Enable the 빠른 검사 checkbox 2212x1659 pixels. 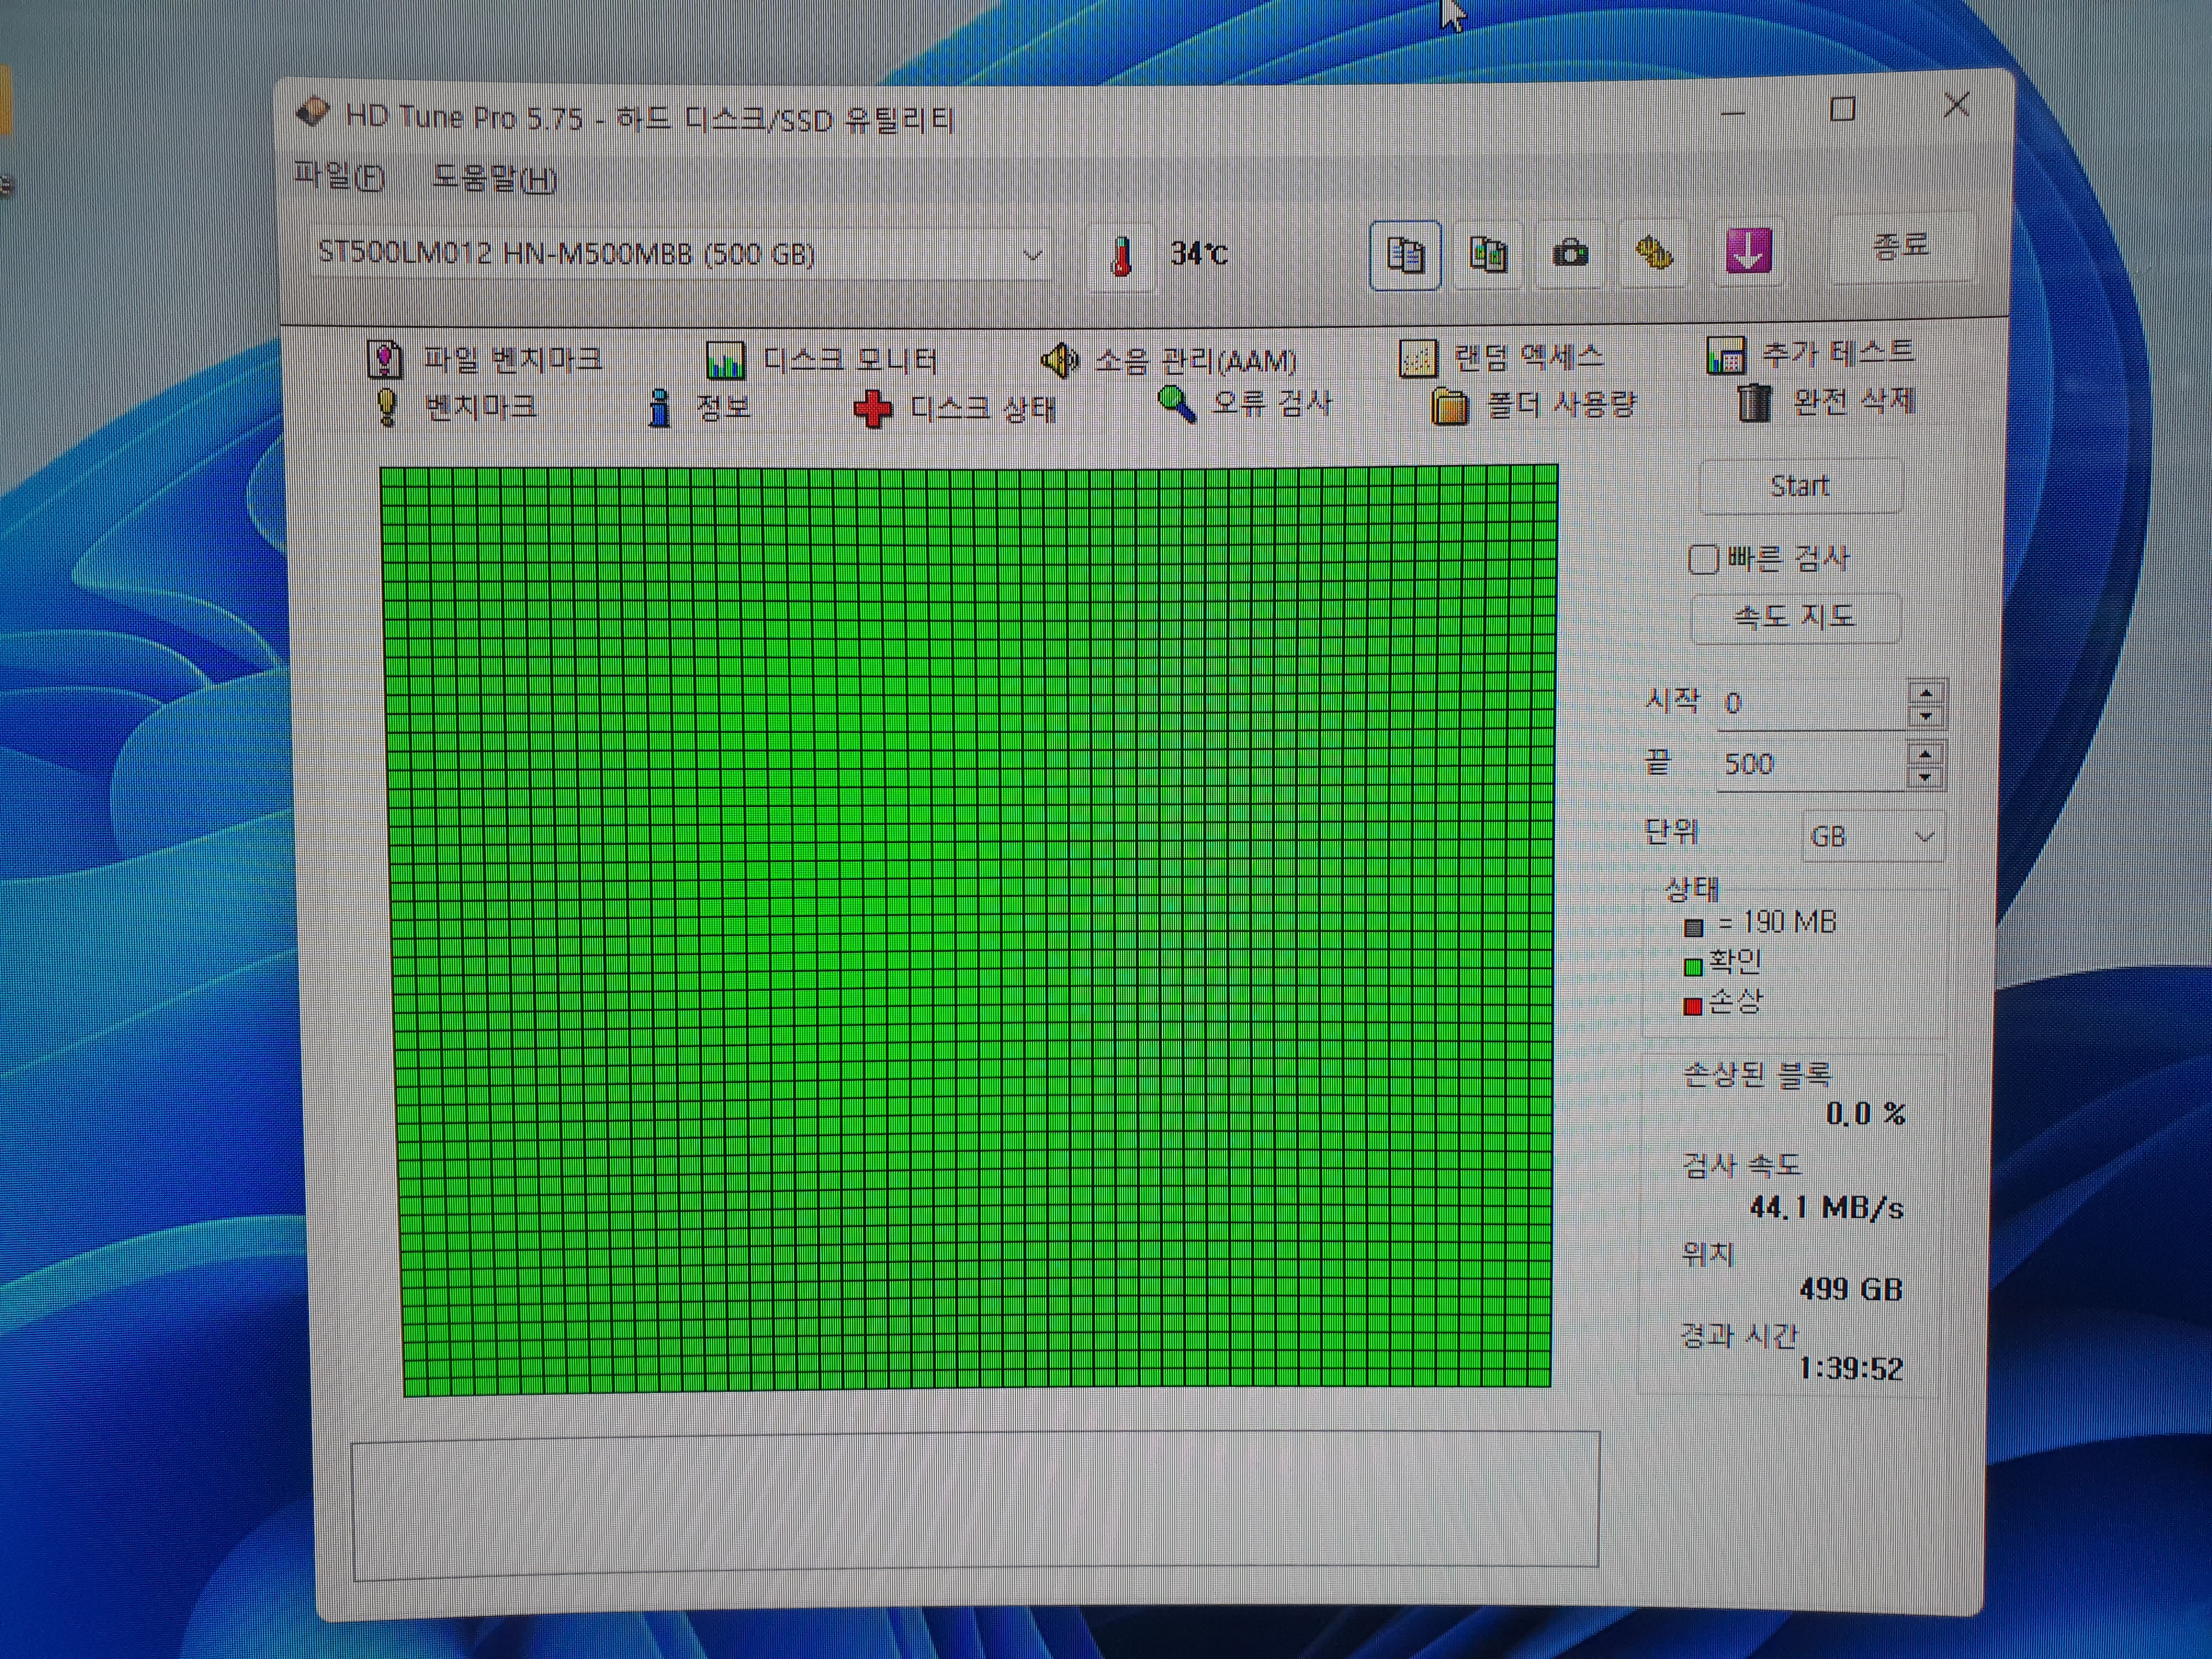pos(1703,559)
